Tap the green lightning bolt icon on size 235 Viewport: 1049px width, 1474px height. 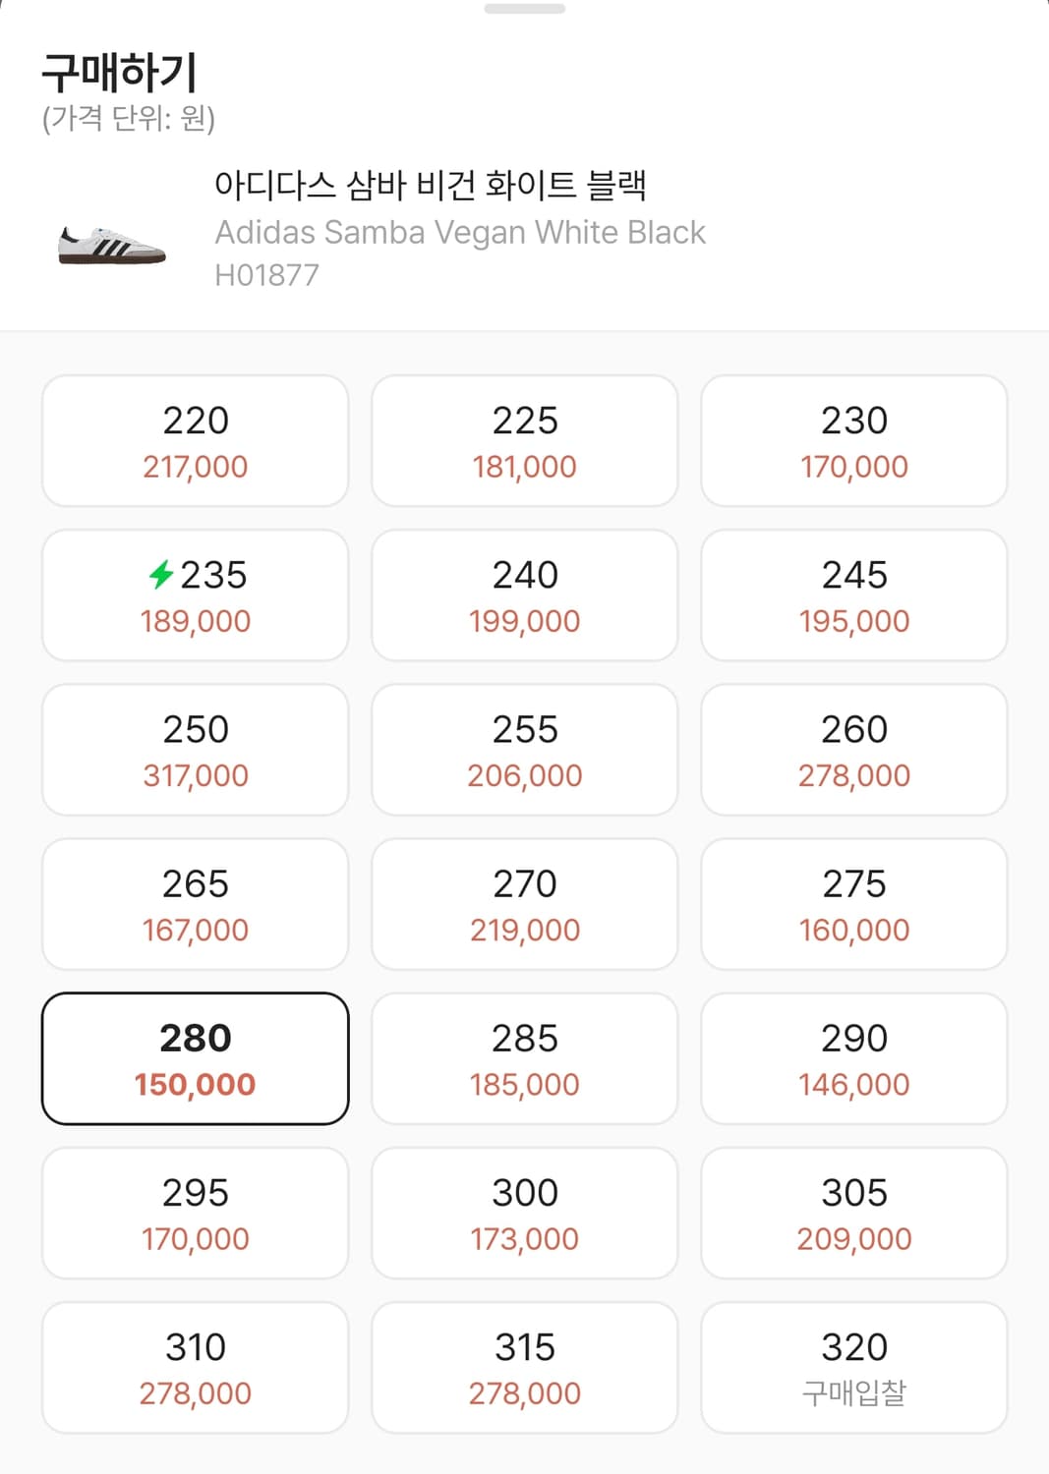tap(161, 574)
